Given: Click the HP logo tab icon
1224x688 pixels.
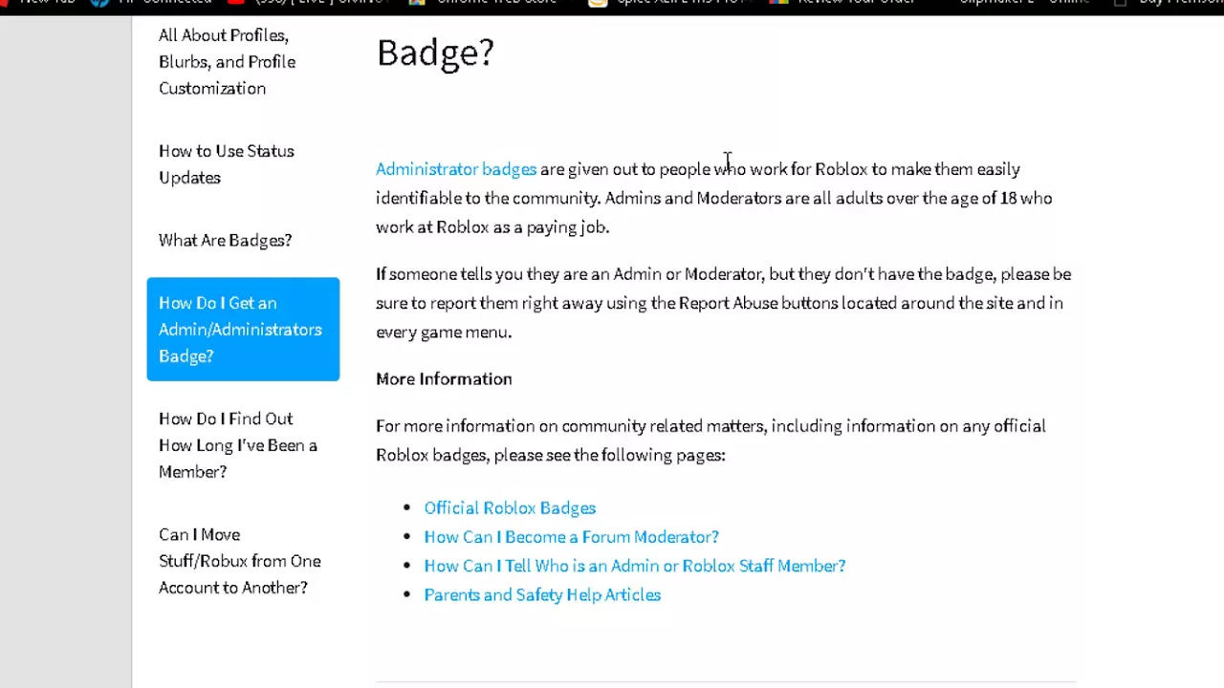Looking at the screenshot, I should [99, 3].
